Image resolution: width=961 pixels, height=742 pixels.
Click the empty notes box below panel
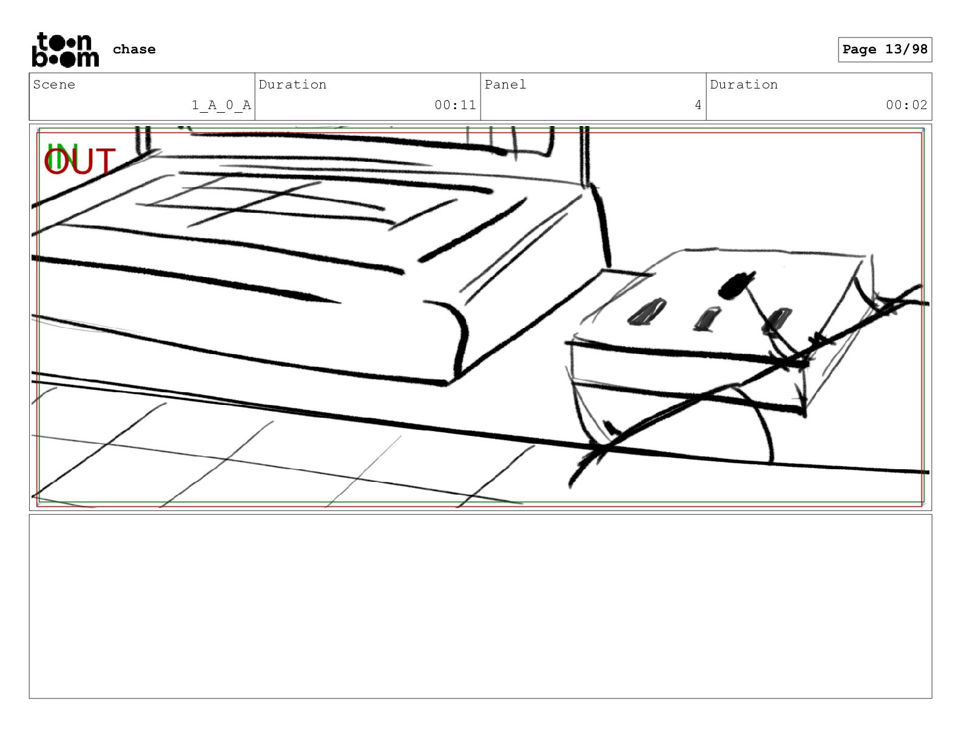(480, 606)
